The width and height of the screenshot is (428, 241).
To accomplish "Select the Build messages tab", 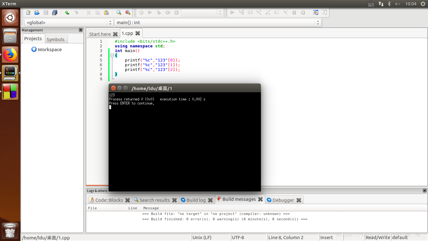I will pyautogui.click(x=239, y=199).
